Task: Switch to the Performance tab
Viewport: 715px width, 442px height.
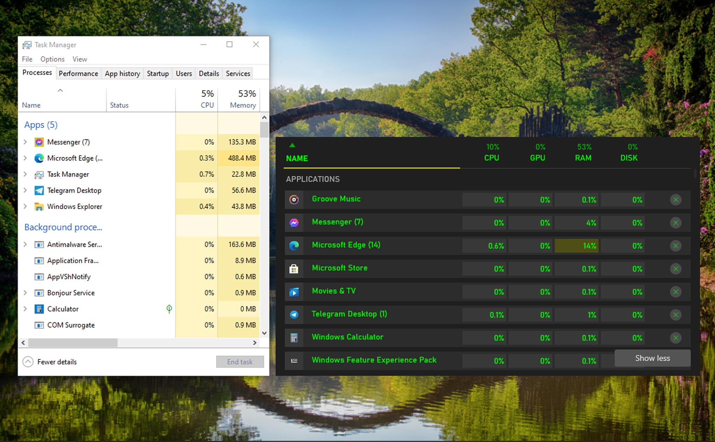Action: 78,74
